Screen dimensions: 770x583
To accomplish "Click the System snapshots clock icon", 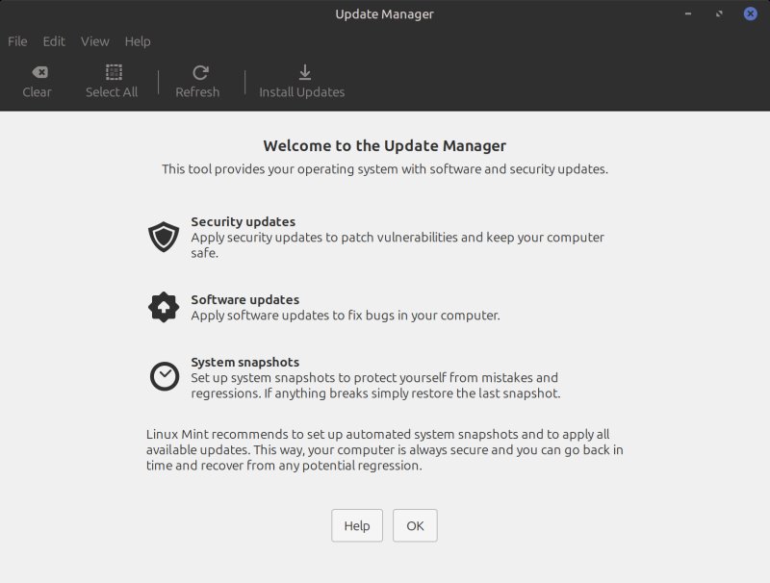I will click(x=164, y=375).
